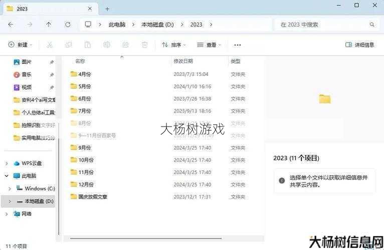
Task: Click 本地磁盘 (D:) in the breadcrumb
Action: point(157,24)
